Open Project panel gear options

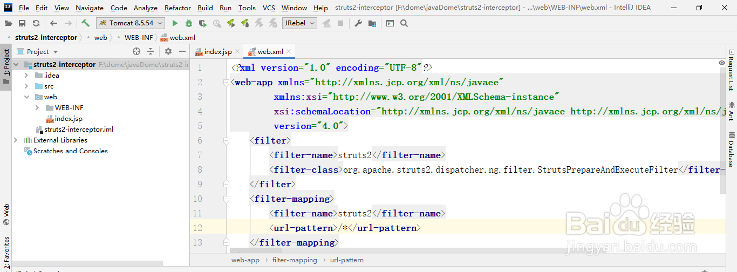click(168, 51)
